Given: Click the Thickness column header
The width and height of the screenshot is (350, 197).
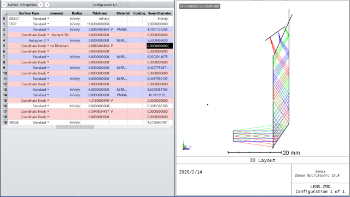Looking at the screenshot, I should 100,13.
